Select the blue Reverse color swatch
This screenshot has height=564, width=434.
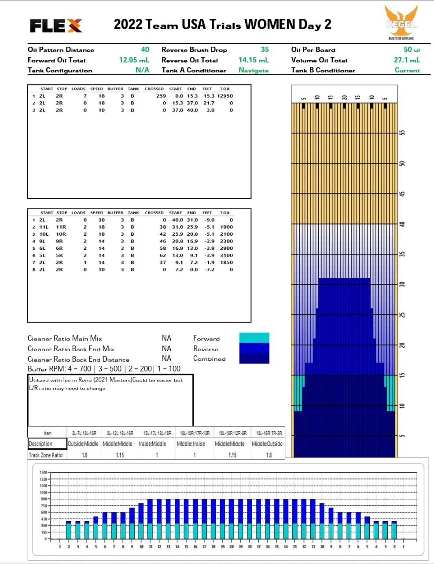tap(254, 348)
